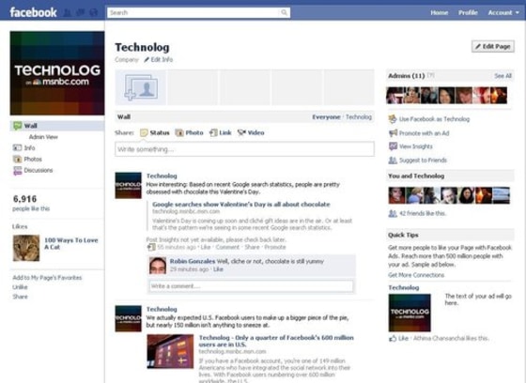The image size is (526, 383).
Task: Open Technolog author name on first post
Action: (162, 176)
